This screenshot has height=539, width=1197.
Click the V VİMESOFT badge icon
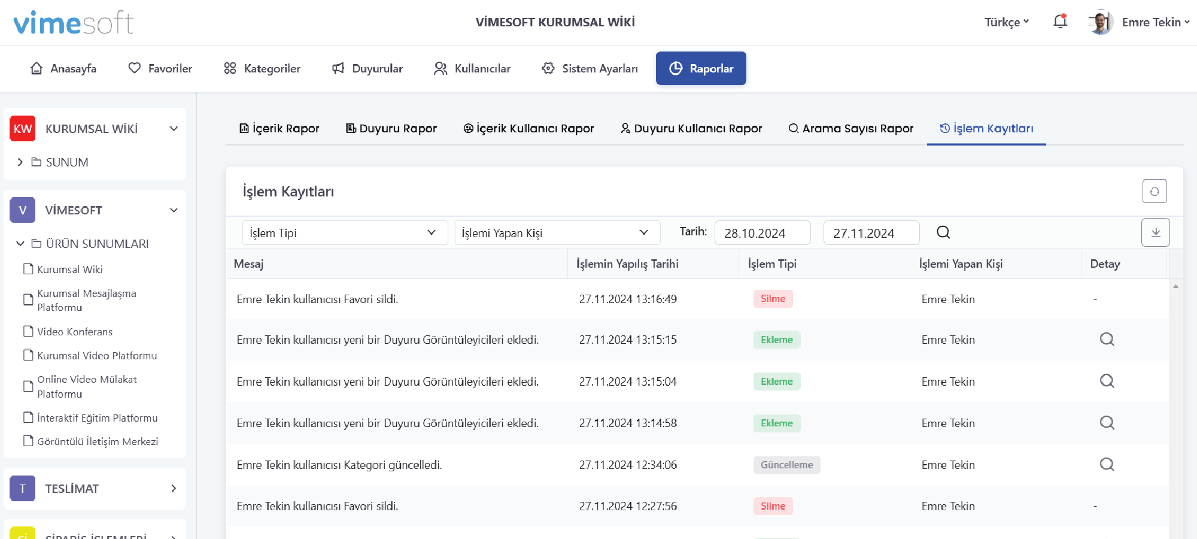pyautogui.click(x=23, y=210)
